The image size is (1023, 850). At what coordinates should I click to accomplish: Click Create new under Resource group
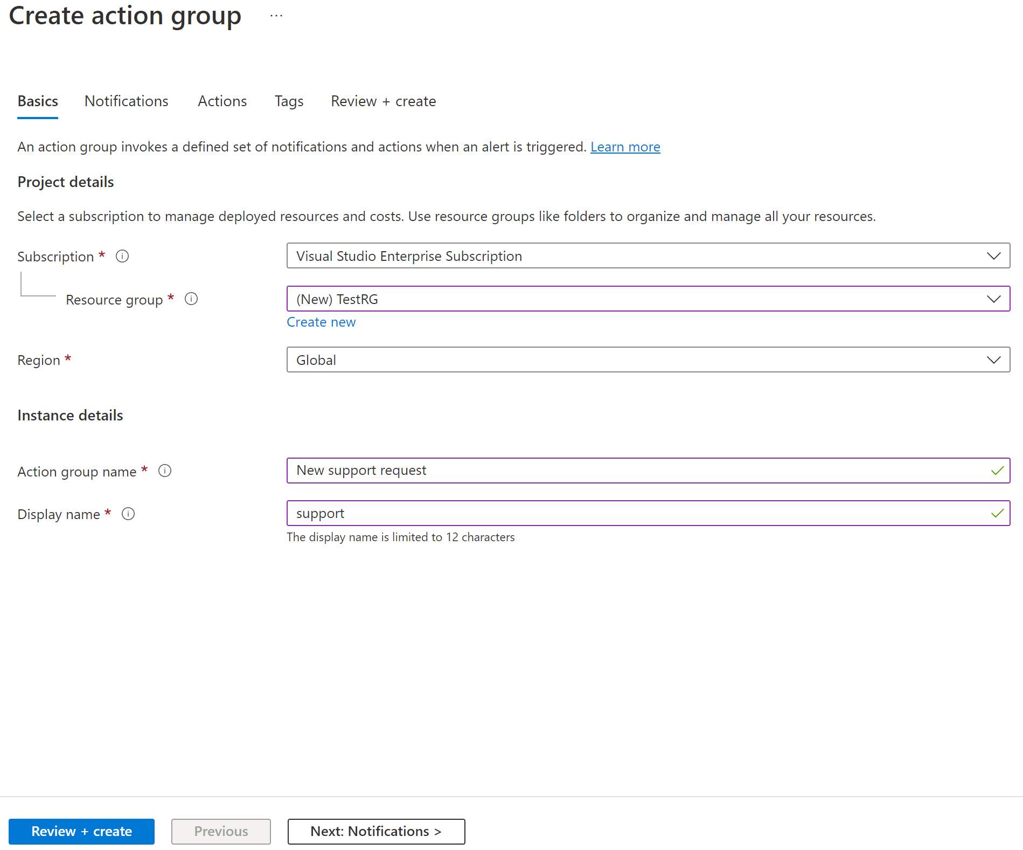pyautogui.click(x=321, y=322)
